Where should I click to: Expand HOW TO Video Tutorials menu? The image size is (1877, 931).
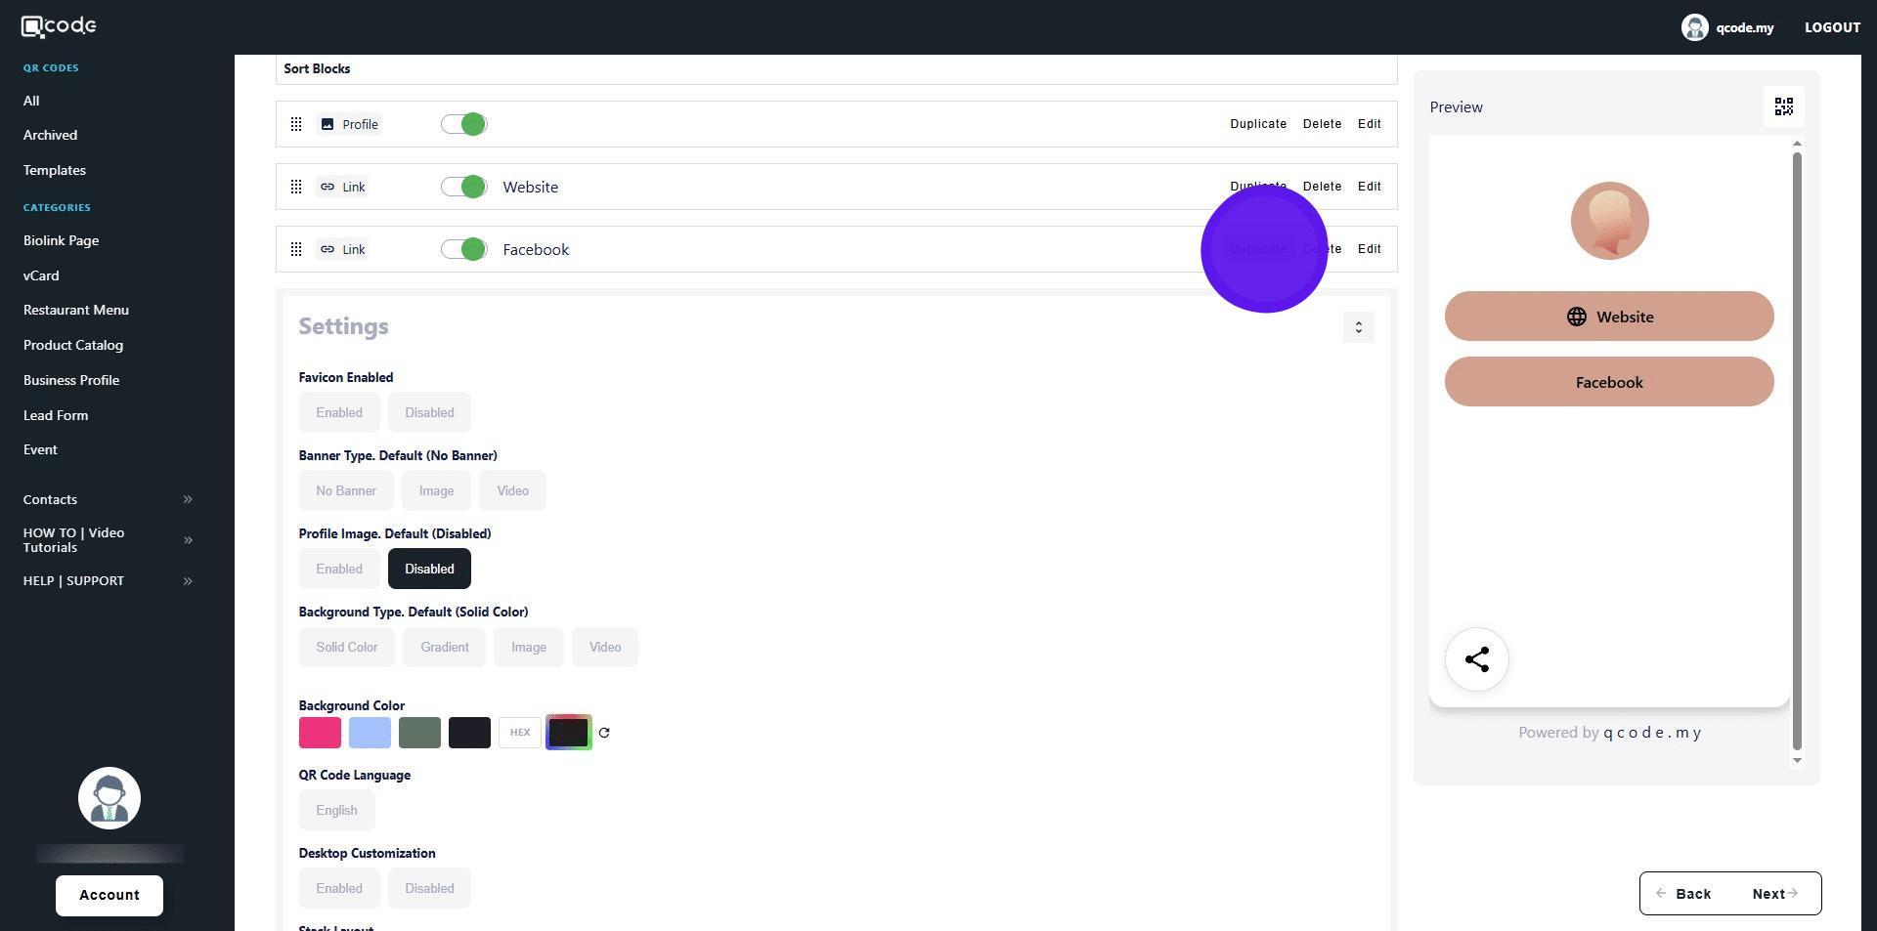(x=188, y=540)
